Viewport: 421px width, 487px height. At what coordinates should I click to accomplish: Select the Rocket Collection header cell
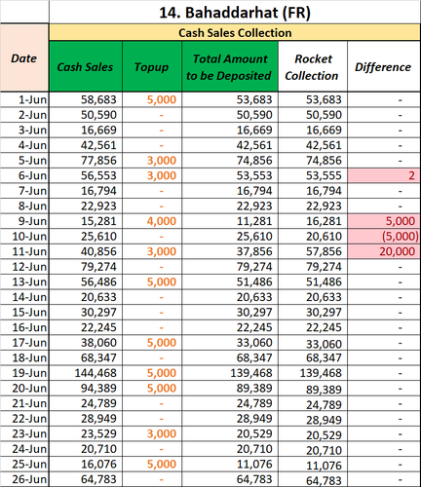(313, 66)
